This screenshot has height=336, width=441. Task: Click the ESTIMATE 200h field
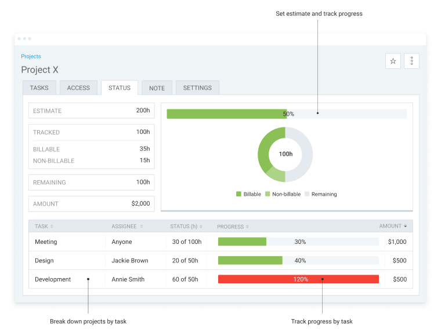point(92,111)
